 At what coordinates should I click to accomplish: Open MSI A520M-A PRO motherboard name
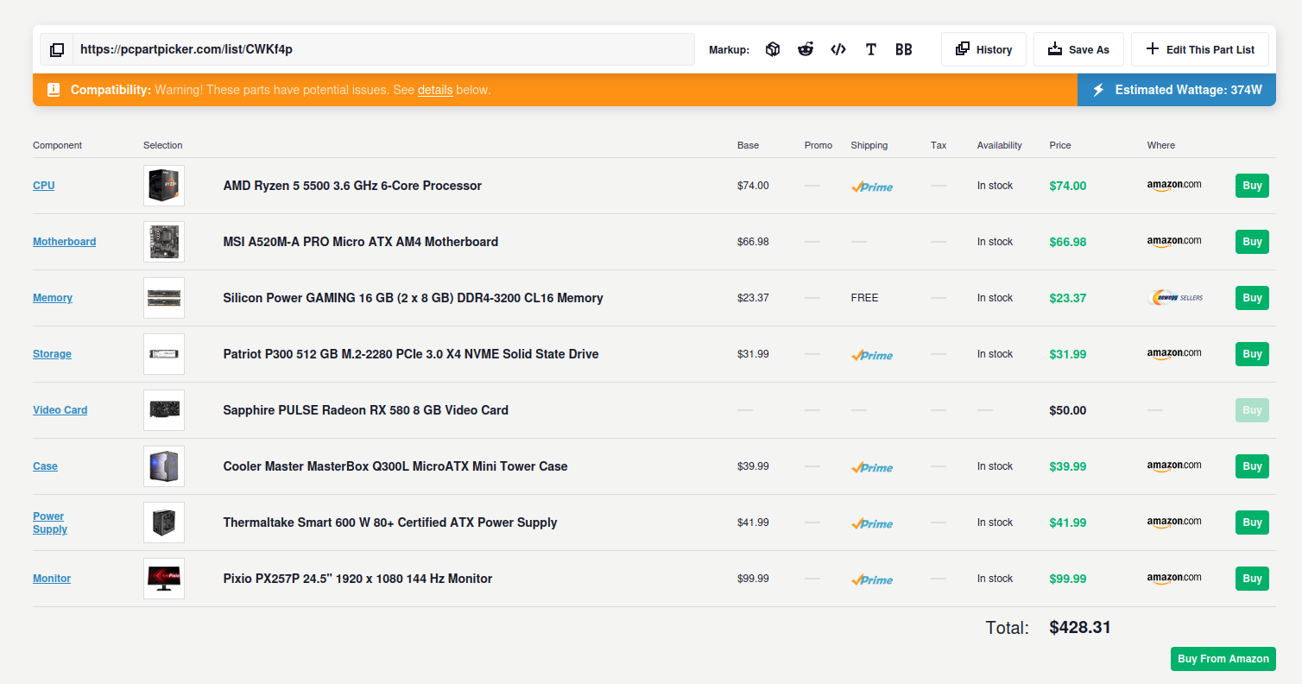361,242
